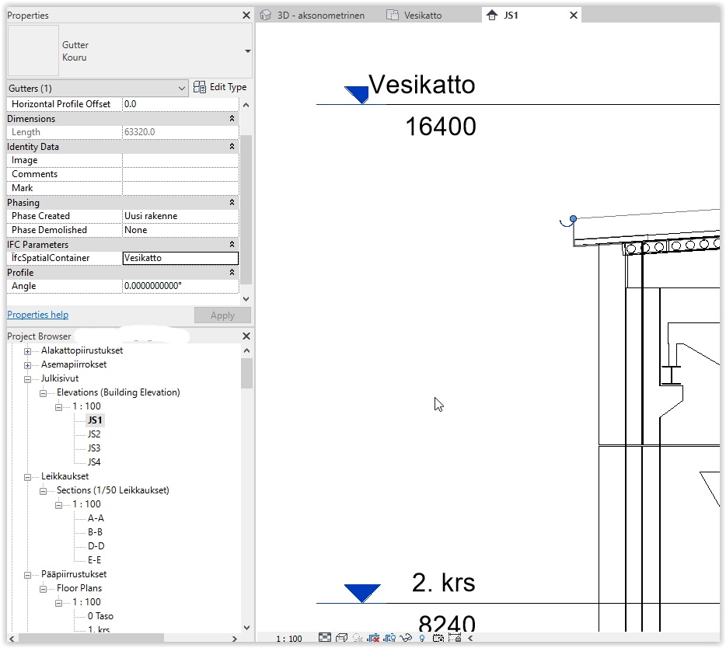726x648 pixels.
Task: Close the Properties panel
Action: [x=246, y=16]
